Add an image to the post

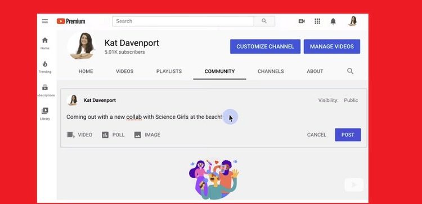pyautogui.click(x=147, y=135)
